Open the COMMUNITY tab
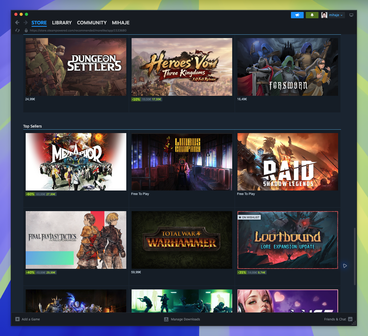This screenshot has width=368, height=336. coord(92,23)
